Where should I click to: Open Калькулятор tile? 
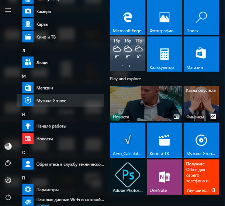[165, 54]
